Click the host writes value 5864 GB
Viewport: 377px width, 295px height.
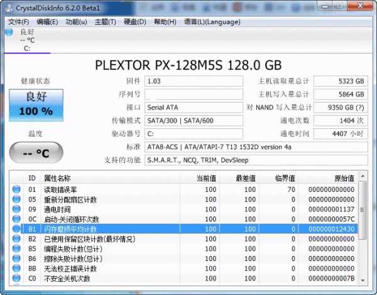pyautogui.click(x=341, y=94)
